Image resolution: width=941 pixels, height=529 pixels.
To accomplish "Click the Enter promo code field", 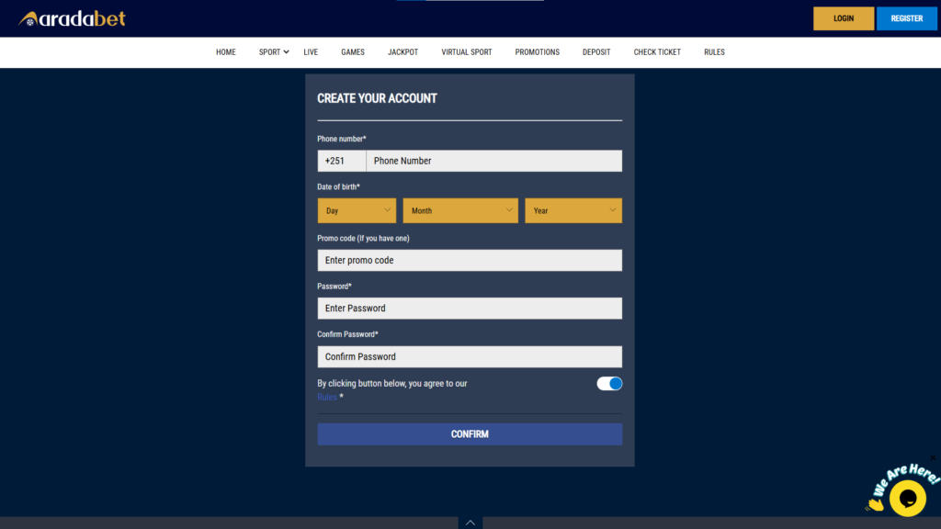I will (x=470, y=260).
